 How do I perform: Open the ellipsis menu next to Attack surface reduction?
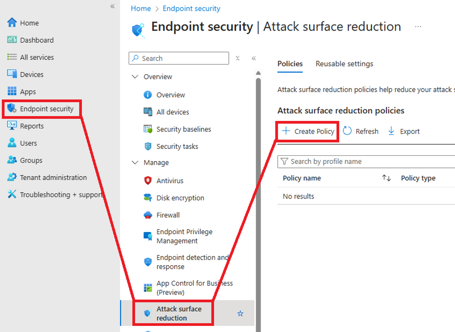pyautogui.click(x=417, y=26)
